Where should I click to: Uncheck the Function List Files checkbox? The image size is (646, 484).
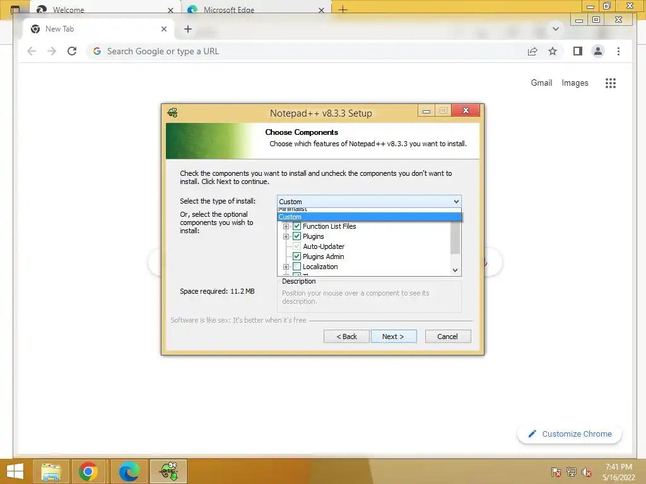[297, 226]
